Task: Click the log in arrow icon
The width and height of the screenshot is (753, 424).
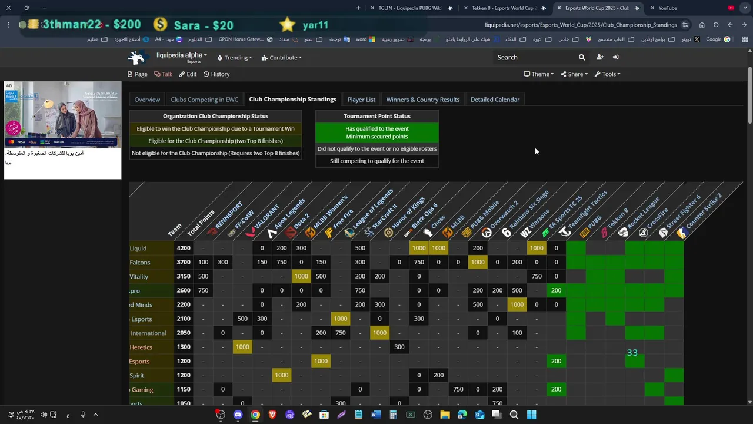Action: tap(615, 57)
